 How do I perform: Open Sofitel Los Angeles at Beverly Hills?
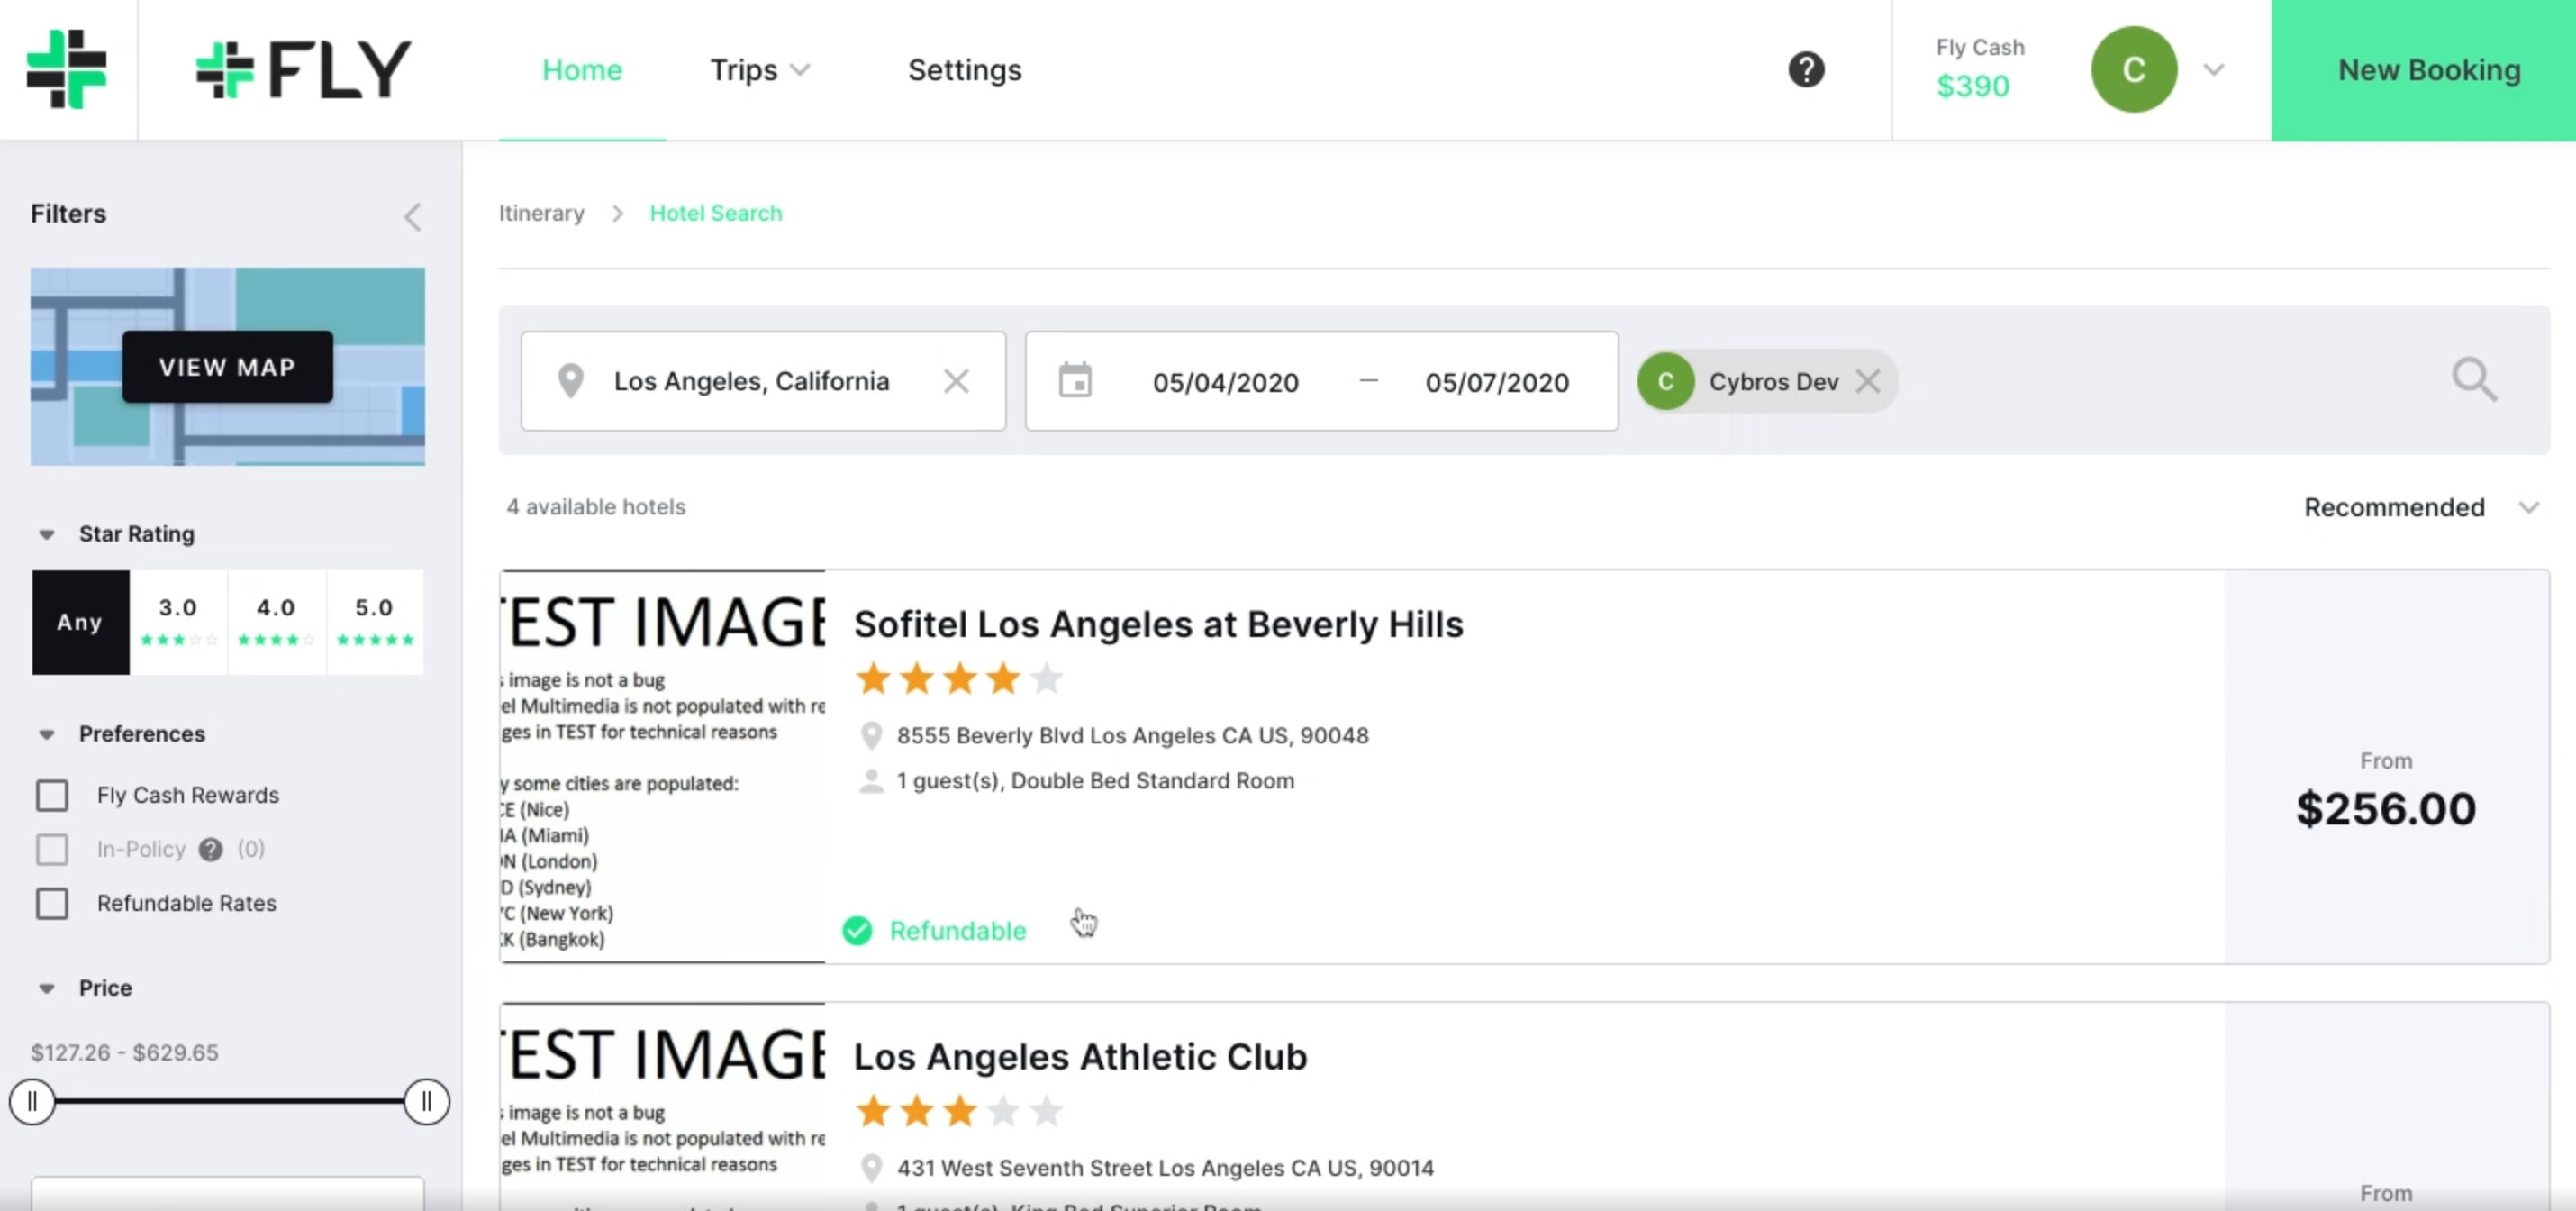point(1158,624)
